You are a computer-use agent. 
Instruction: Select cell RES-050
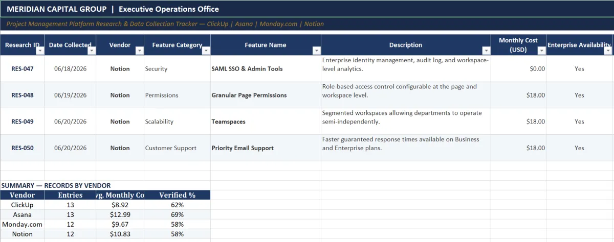(23, 148)
